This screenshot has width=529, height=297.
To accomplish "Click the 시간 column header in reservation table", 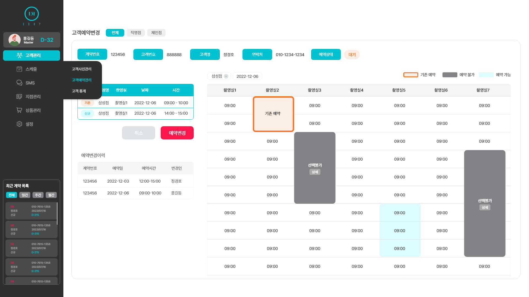I will point(176,90).
